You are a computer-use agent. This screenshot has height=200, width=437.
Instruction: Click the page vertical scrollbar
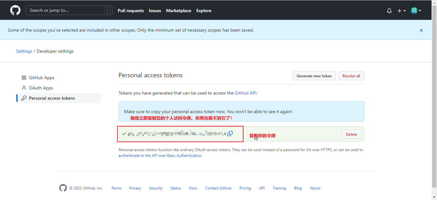pos(434,96)
